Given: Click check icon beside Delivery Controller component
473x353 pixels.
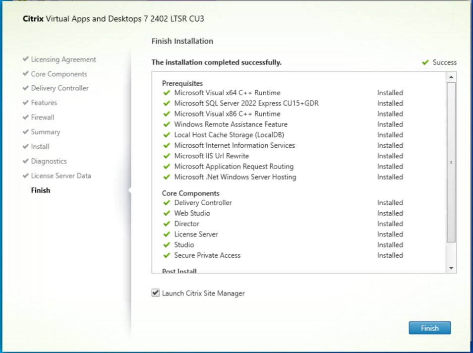Looking at the screenshot, I should (x=167, y=203).
